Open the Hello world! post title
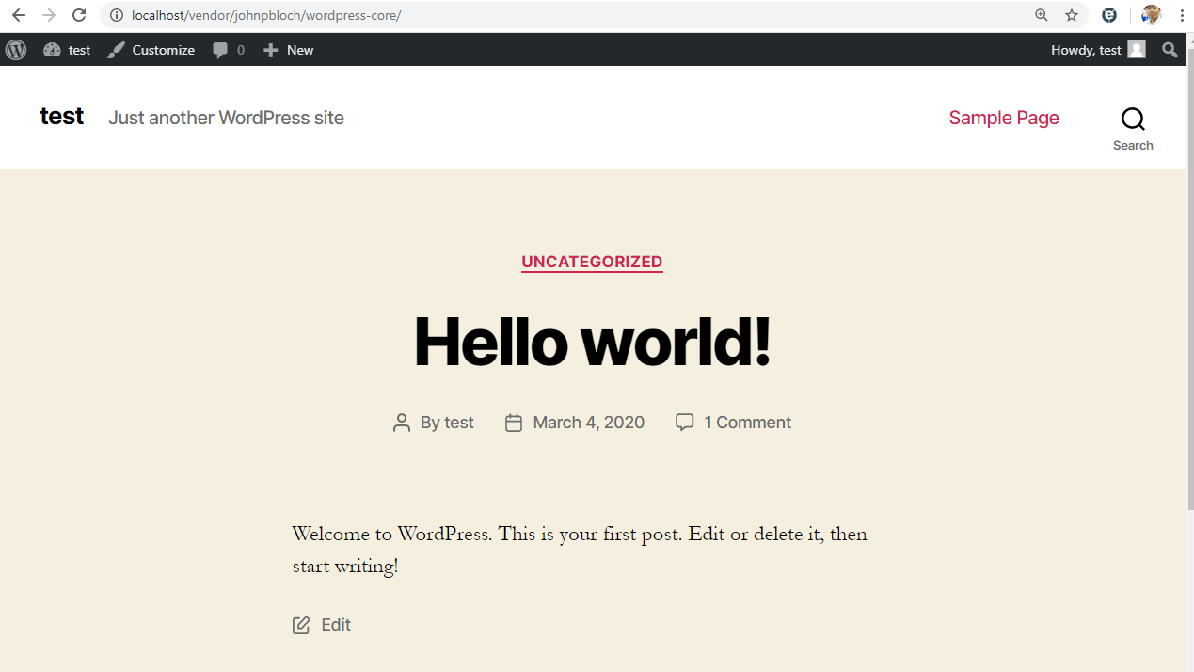 (592, 341)
